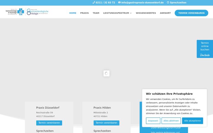Viewport: 213px width, 133px height.
Task: Click Wir schätzen Ihre Privatsphäre heading
Action: coord(169,94)
